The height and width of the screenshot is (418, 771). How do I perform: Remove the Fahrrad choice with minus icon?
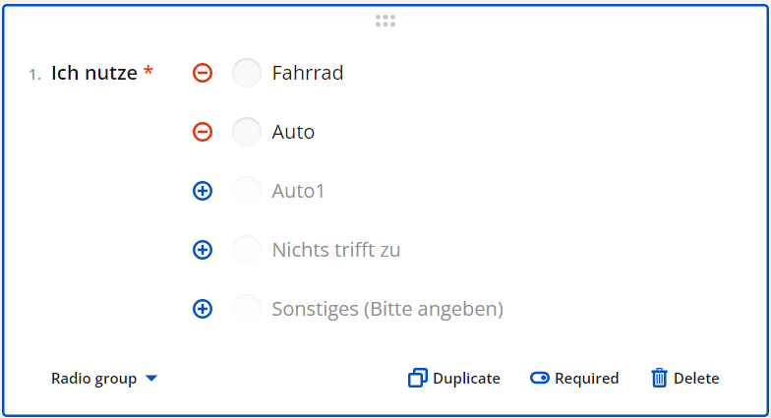coord(202,73)
